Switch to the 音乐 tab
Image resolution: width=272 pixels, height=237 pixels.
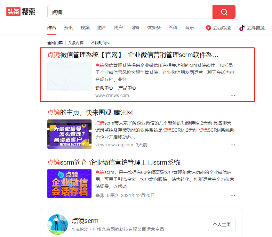(189, 28)
